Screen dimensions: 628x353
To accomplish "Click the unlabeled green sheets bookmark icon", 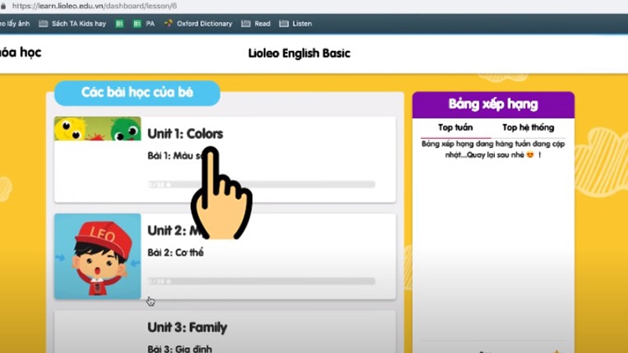I will tap(120, 23).
